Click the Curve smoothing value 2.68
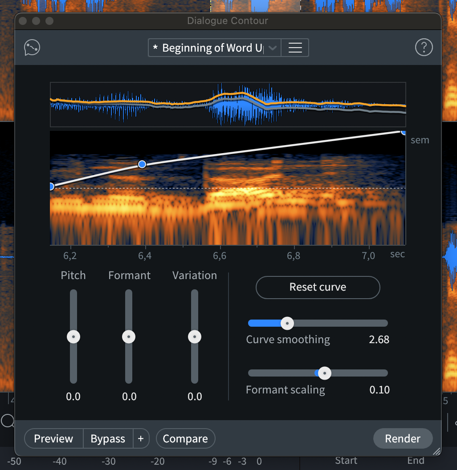 point(379,340)
